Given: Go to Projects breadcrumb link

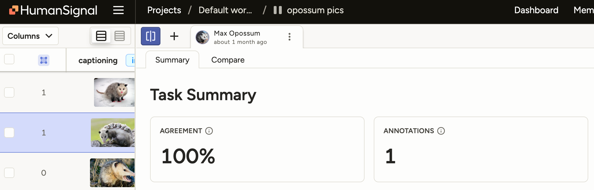Looking at the screenshot, I should tap(164, 10).
